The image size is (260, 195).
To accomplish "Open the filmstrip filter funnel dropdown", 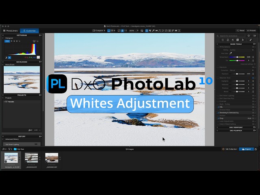I will point(10,149).
